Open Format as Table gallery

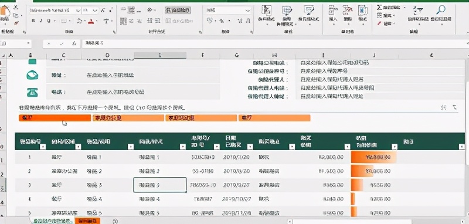click(286, 15)
